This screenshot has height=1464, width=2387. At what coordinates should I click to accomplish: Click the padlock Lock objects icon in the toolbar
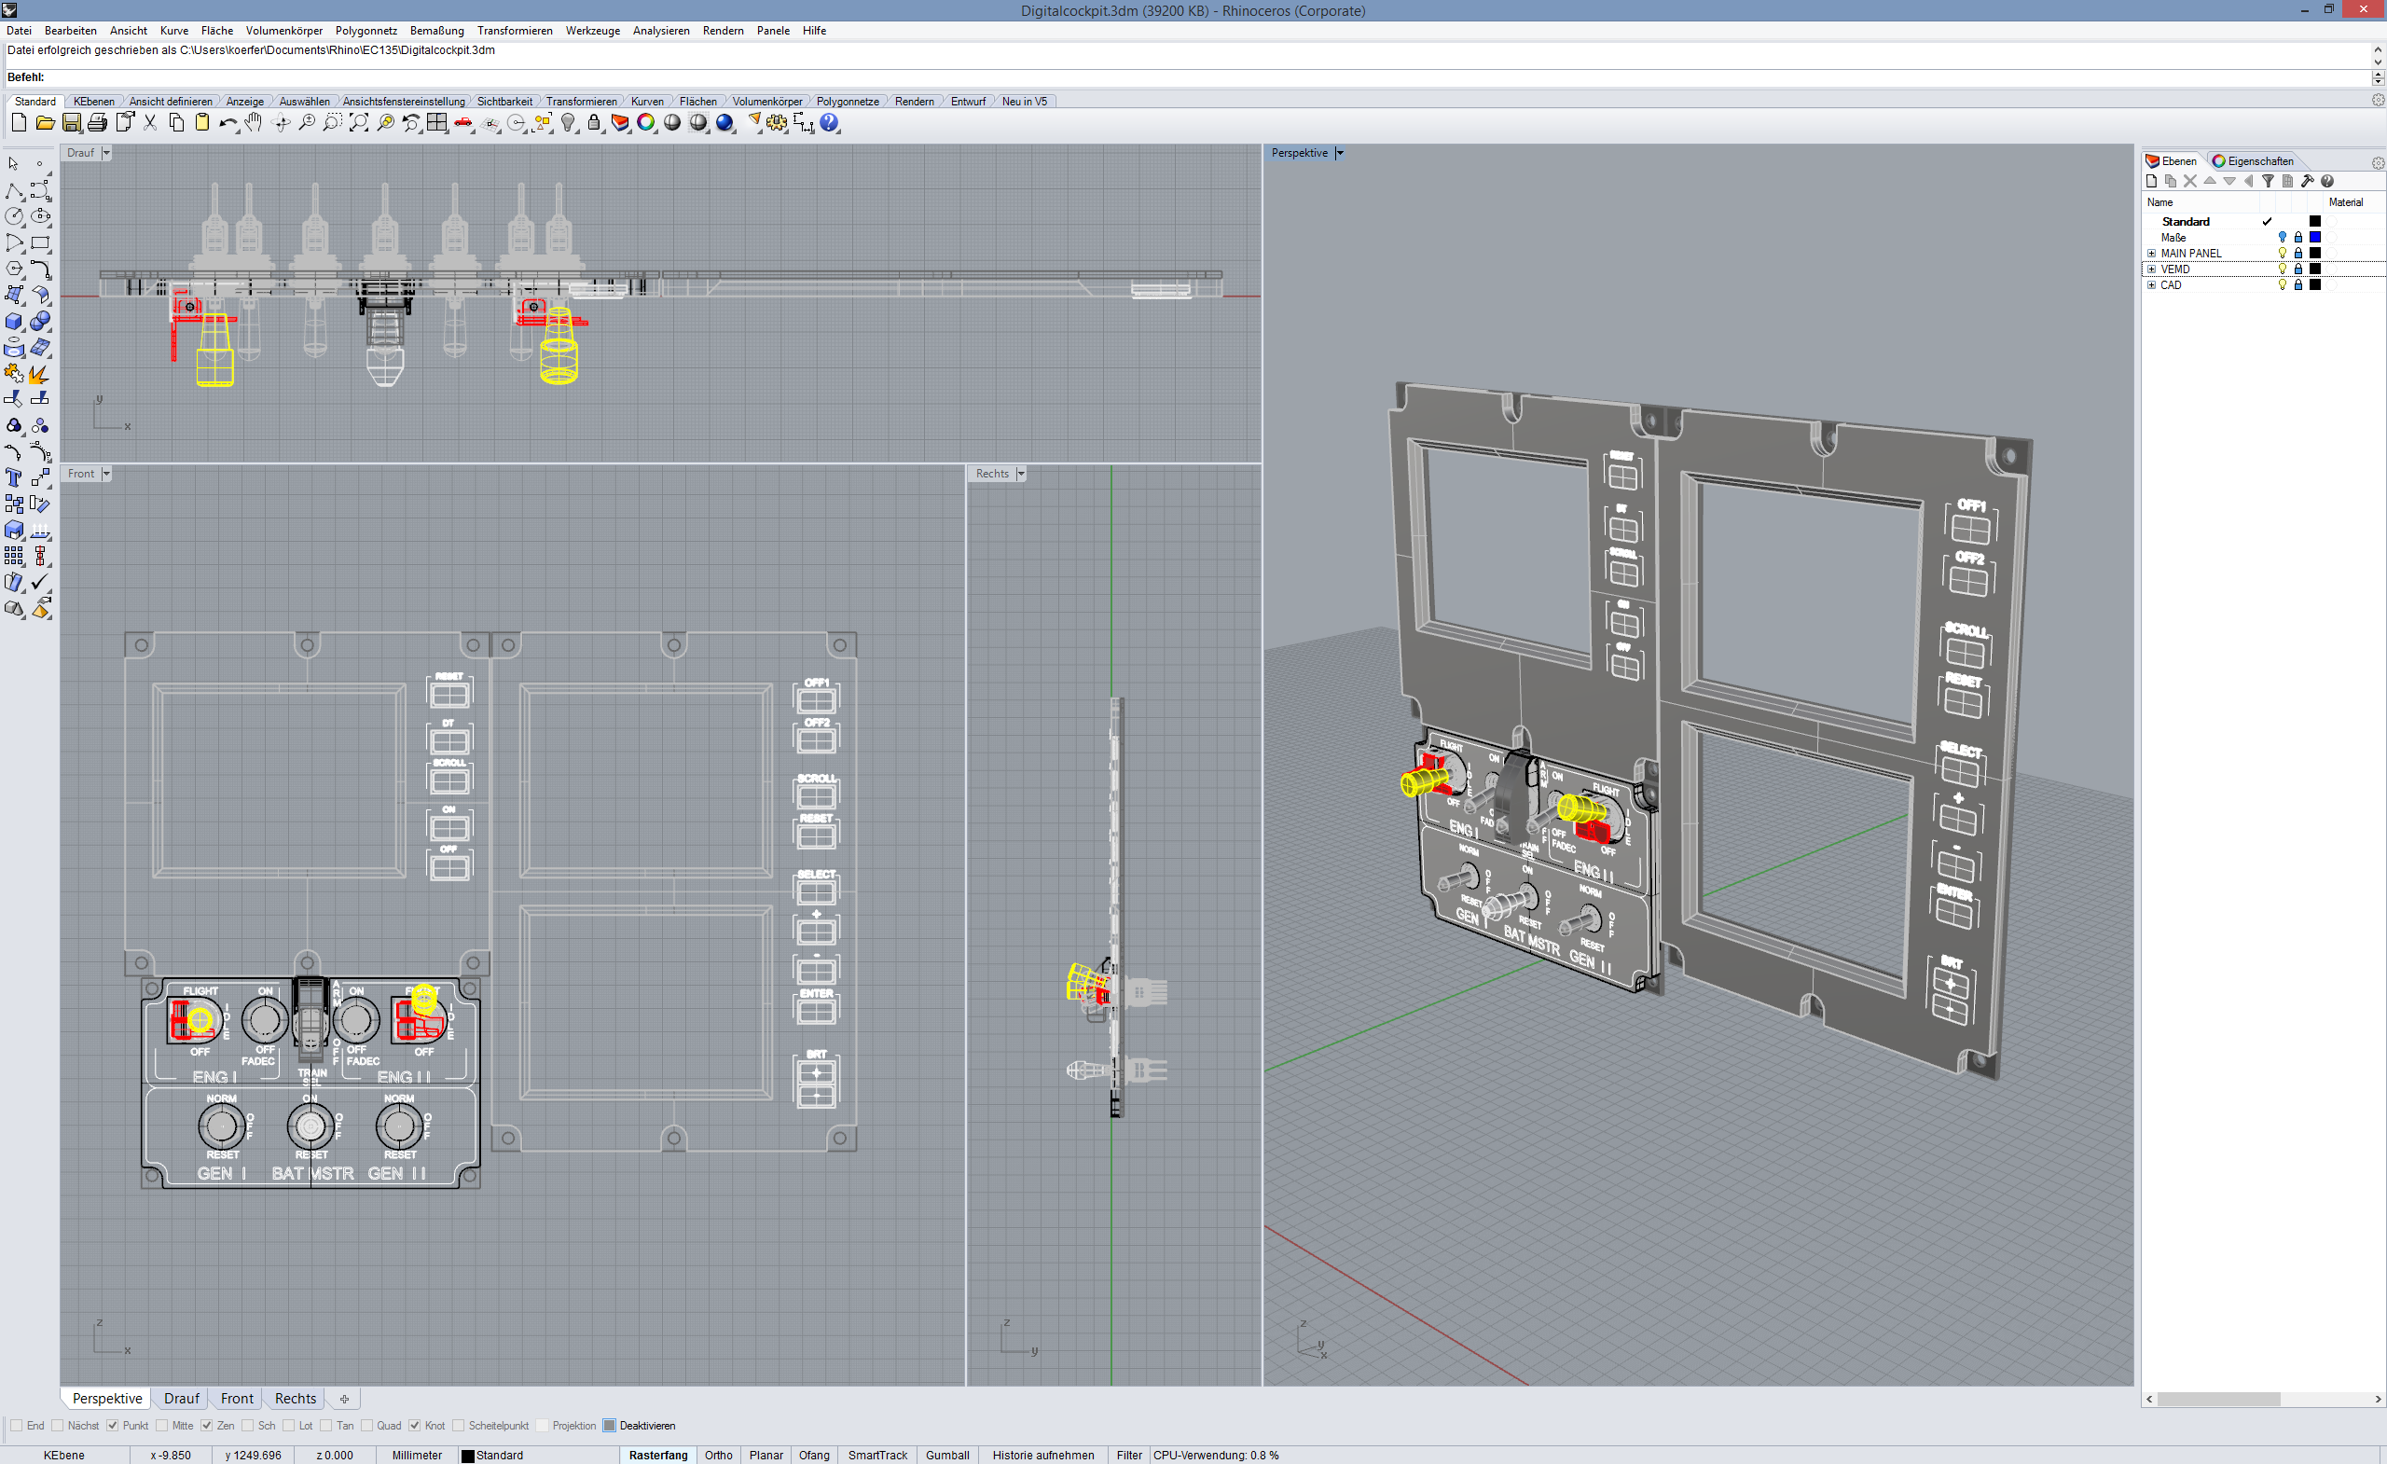tap(594, 123)
